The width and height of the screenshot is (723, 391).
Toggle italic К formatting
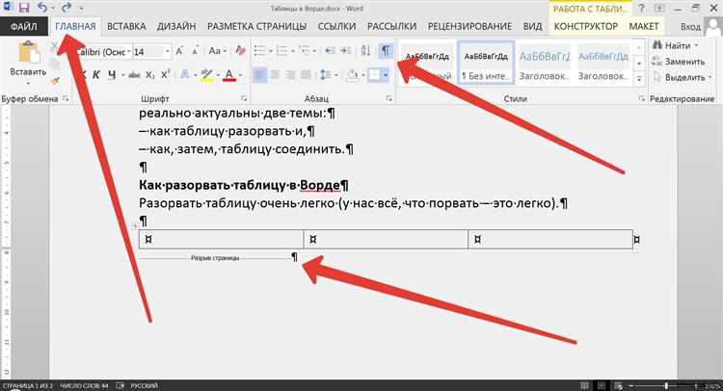[x=95, y=75]
